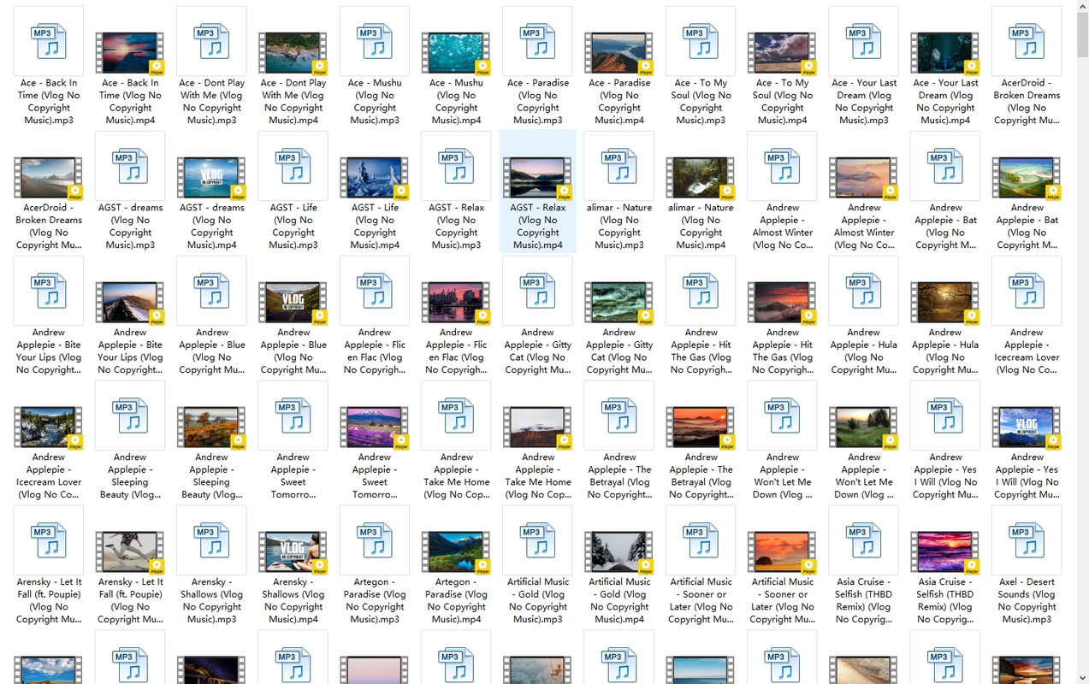Select the Flic en Flac MP3 file icon
1089x684 pixels.
click(x=375, y=291)
